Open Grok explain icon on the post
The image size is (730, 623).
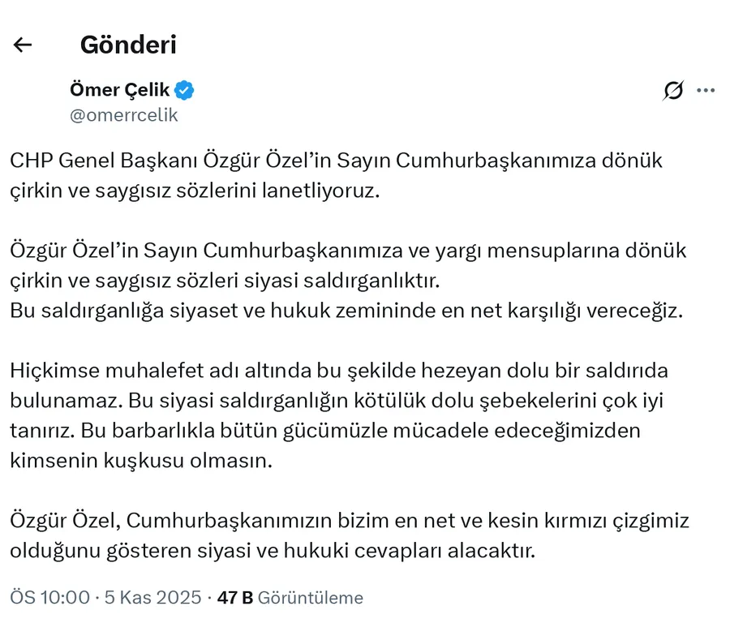point(672,91)
